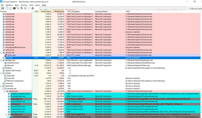
Task: Click the 'Hardware Interrupts and DPCs' description
Action: coord(83,76)
